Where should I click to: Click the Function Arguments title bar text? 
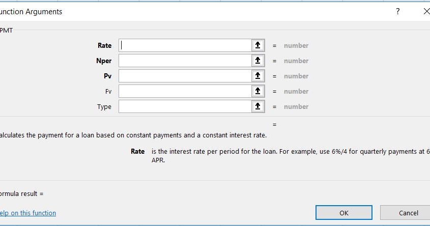point(32,11)
